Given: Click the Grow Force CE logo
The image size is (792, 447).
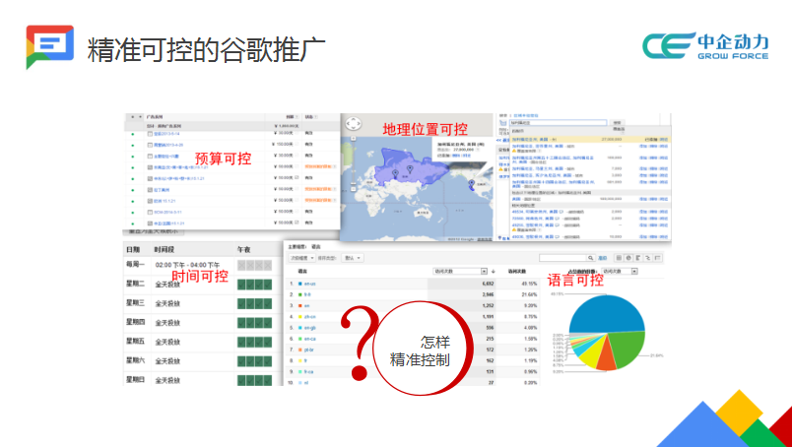Looking at the screenshot, I should (x=705, y=46).
